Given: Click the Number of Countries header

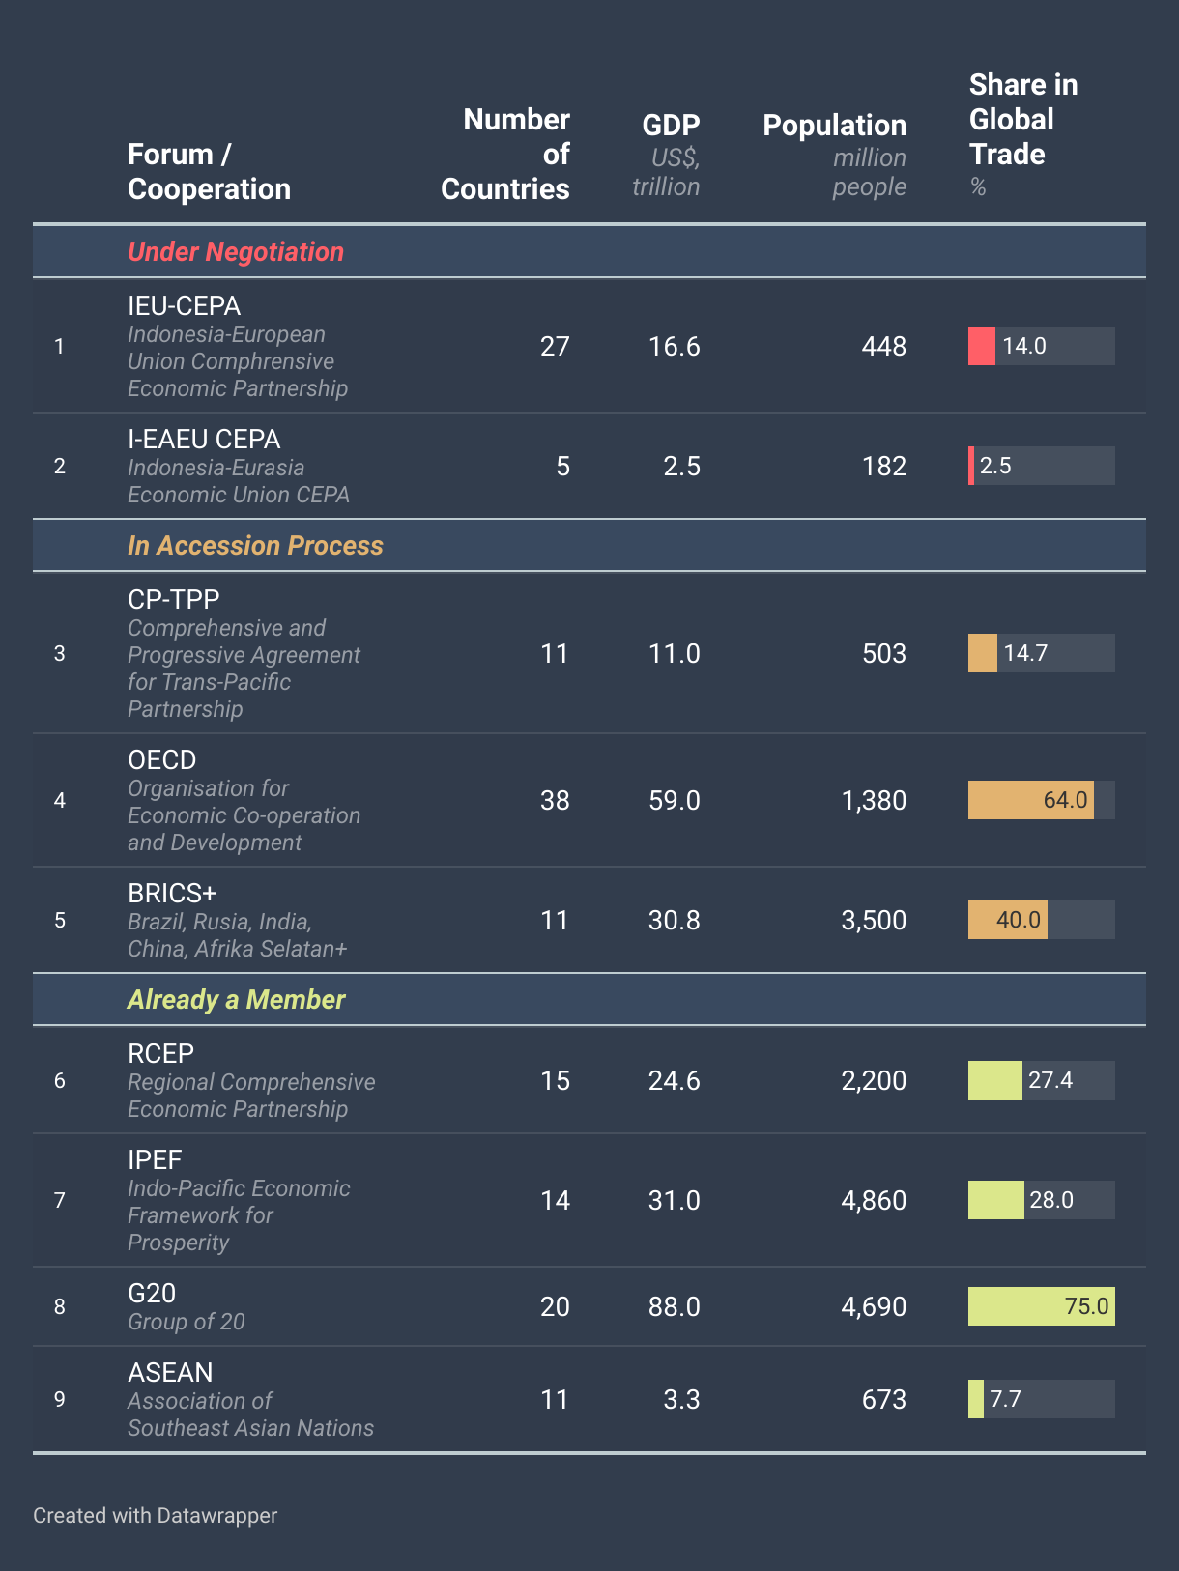Looking at the screenshot, I should 504,154.
